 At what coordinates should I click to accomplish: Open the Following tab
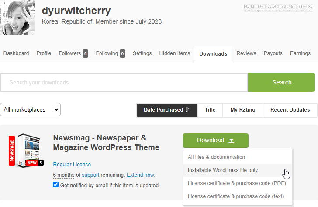click(107, 53)
